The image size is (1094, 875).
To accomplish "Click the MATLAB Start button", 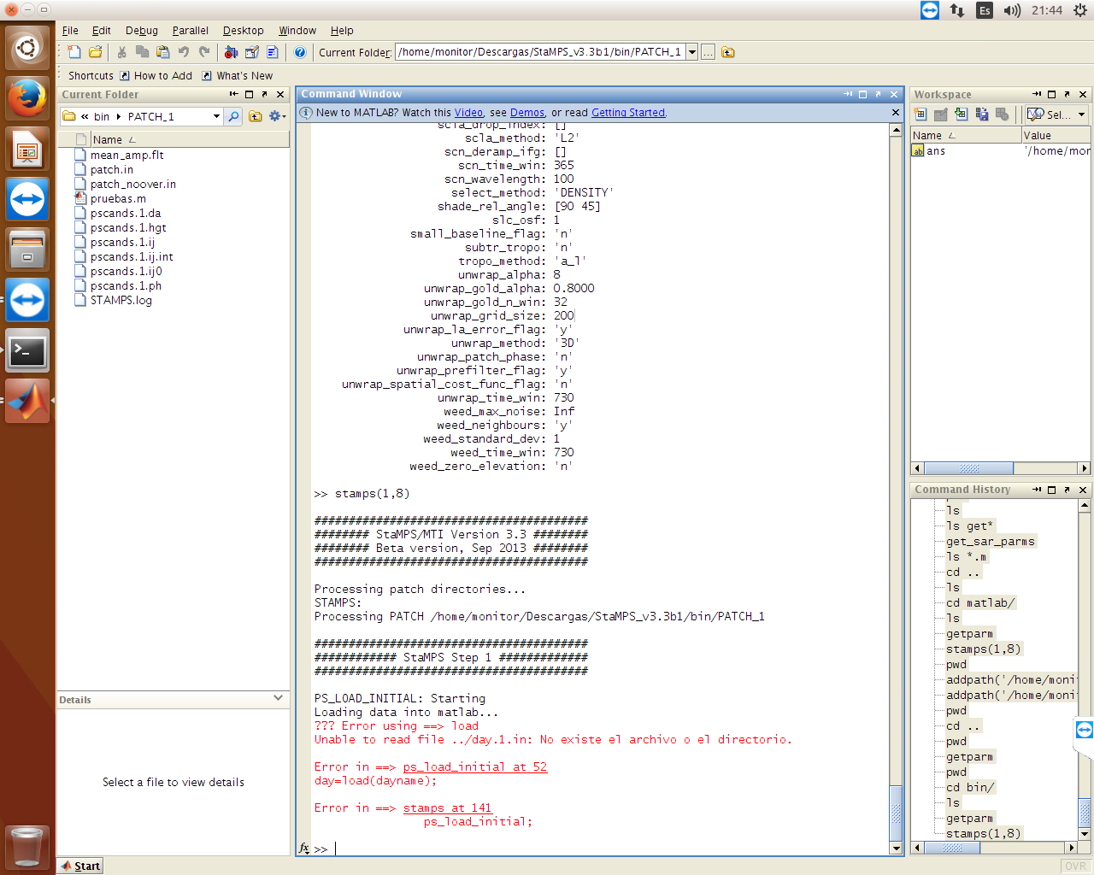I will [x=79, y=866].
